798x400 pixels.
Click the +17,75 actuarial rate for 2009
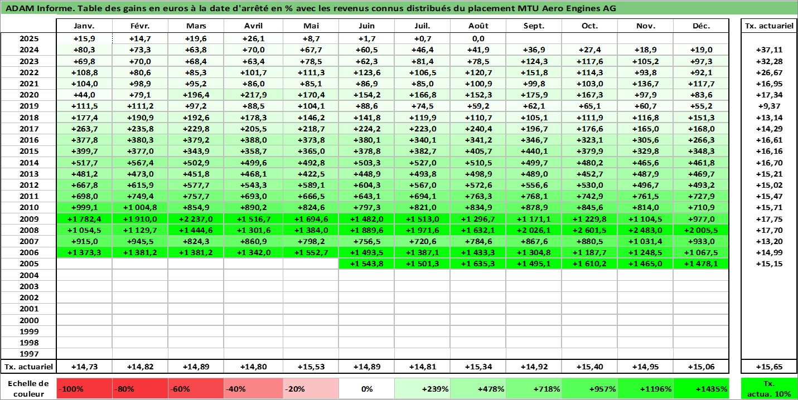(769, 219)
